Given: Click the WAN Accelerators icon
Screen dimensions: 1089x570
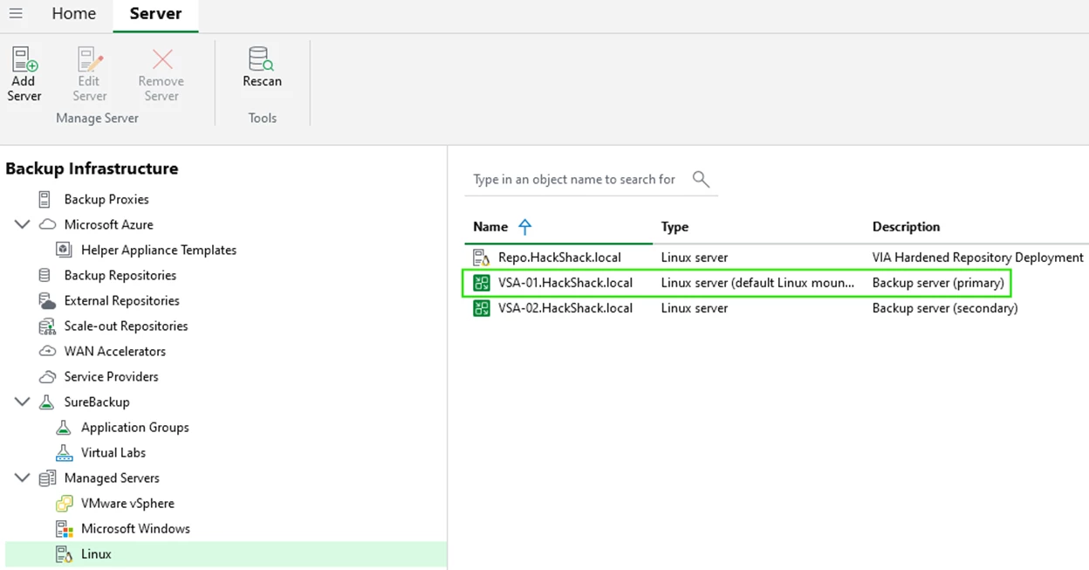Looking at the screenshot, I should pos(47,351).
